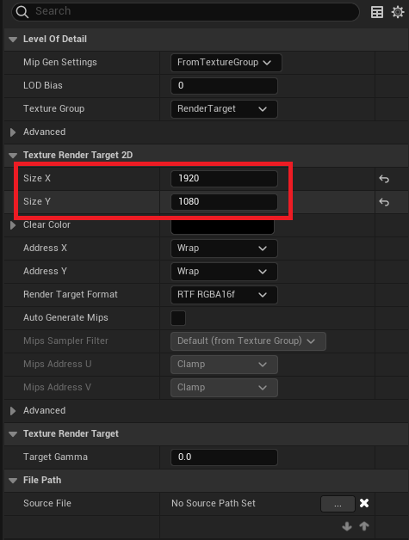Screen dimensions: 409x540
Task: Open details panel settings gear
Action: pyautogui.click(x=398, y=12)
